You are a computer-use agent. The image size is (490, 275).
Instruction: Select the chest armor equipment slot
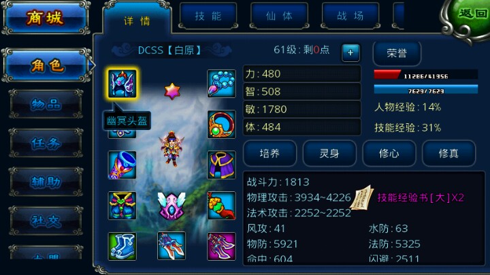click(x=122, y=206)
